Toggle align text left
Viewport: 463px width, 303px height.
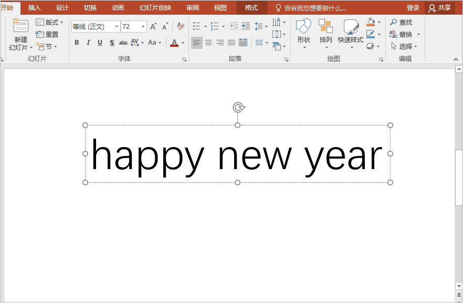[x=197, y=43]
